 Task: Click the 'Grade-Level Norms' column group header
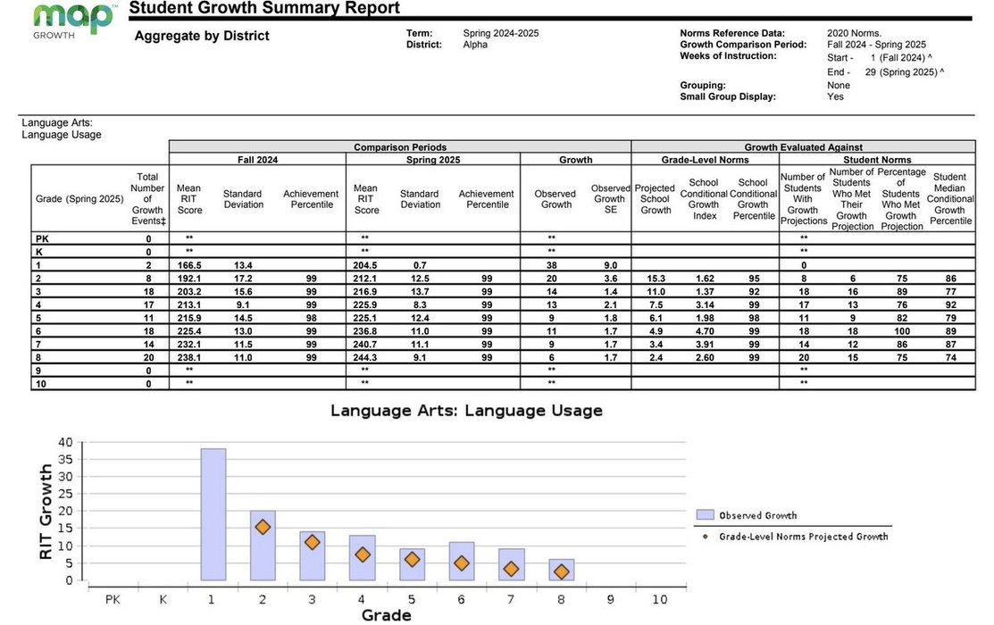coord(705,160)
